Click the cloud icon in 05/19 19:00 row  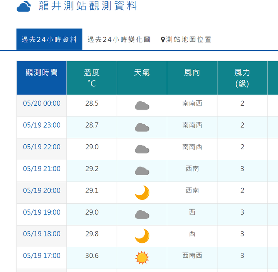tap(142, 215)
